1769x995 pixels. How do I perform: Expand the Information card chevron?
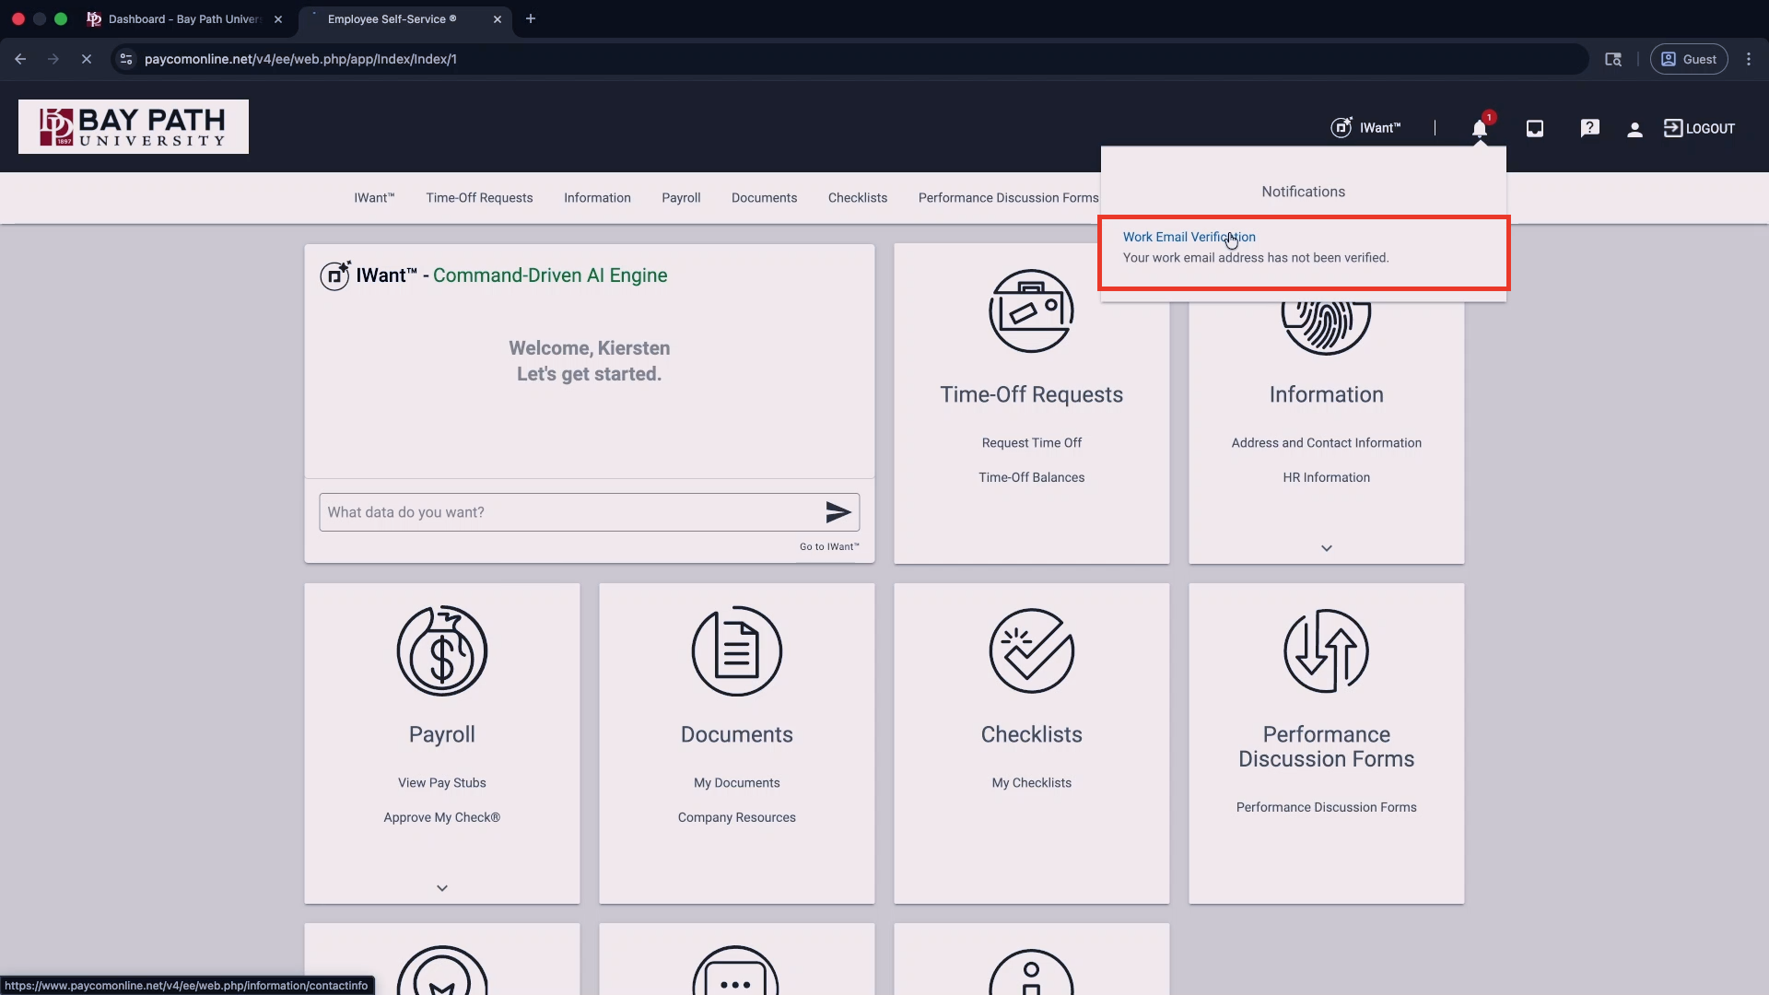tap(1326, 548)
